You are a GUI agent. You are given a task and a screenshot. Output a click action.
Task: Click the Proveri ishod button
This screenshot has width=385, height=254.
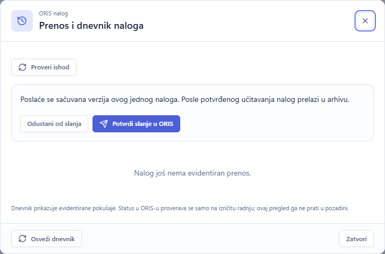click(x=44, y=67)
